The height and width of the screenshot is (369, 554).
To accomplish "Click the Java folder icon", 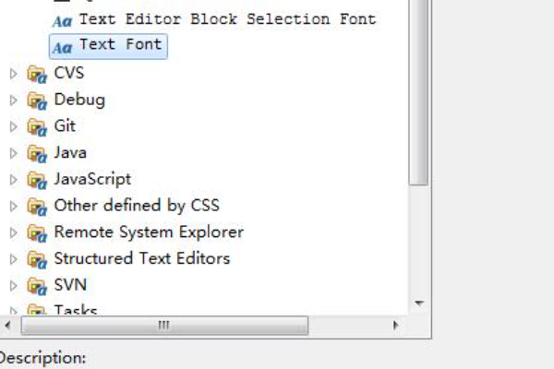I will (37, 153).
